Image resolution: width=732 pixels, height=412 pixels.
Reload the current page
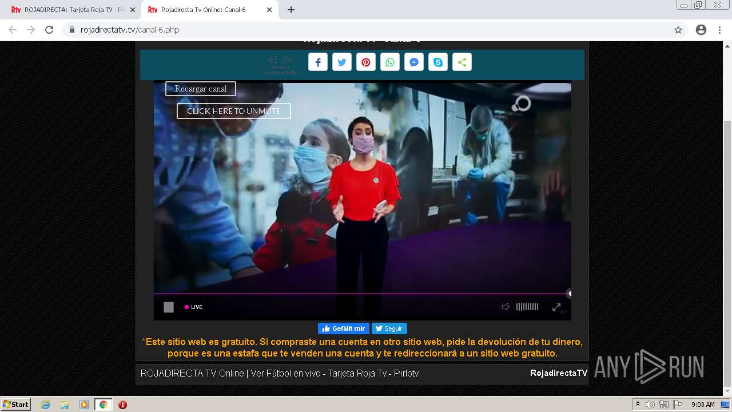pos(49,30)
